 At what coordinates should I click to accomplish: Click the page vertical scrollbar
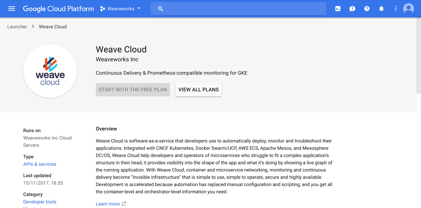[419, 55]
